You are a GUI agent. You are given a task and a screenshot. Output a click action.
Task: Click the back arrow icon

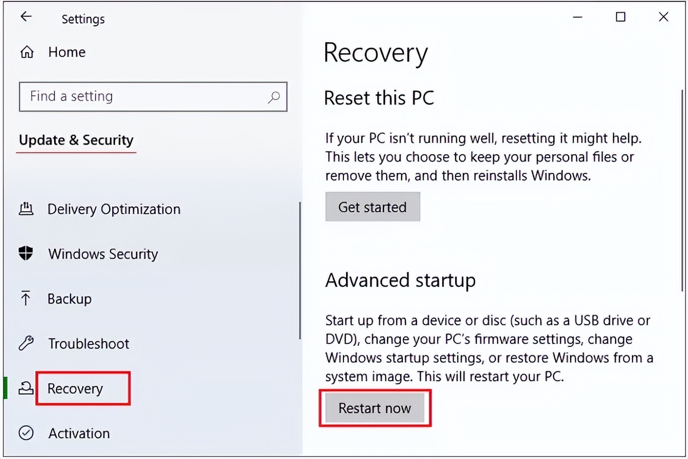26,17
